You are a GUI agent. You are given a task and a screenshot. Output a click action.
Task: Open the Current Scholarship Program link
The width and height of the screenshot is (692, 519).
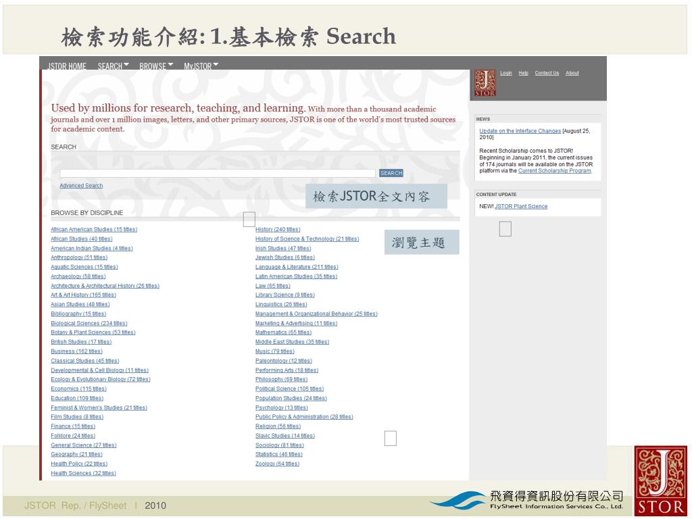click(554, 171)
